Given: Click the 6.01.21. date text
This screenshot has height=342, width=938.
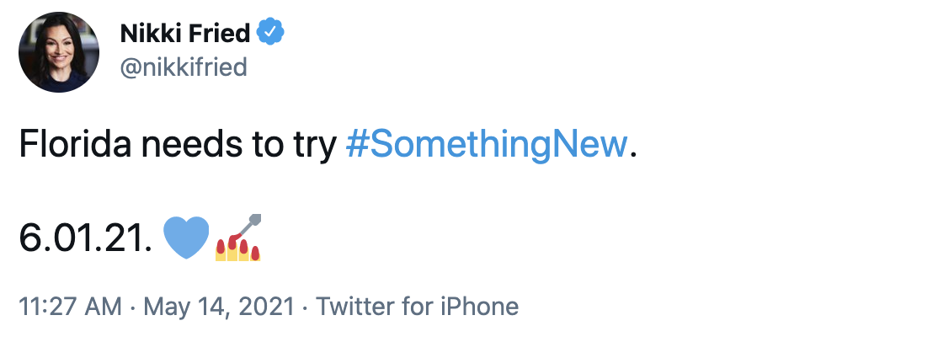Looking at the screenshot, I should [85, 240].
